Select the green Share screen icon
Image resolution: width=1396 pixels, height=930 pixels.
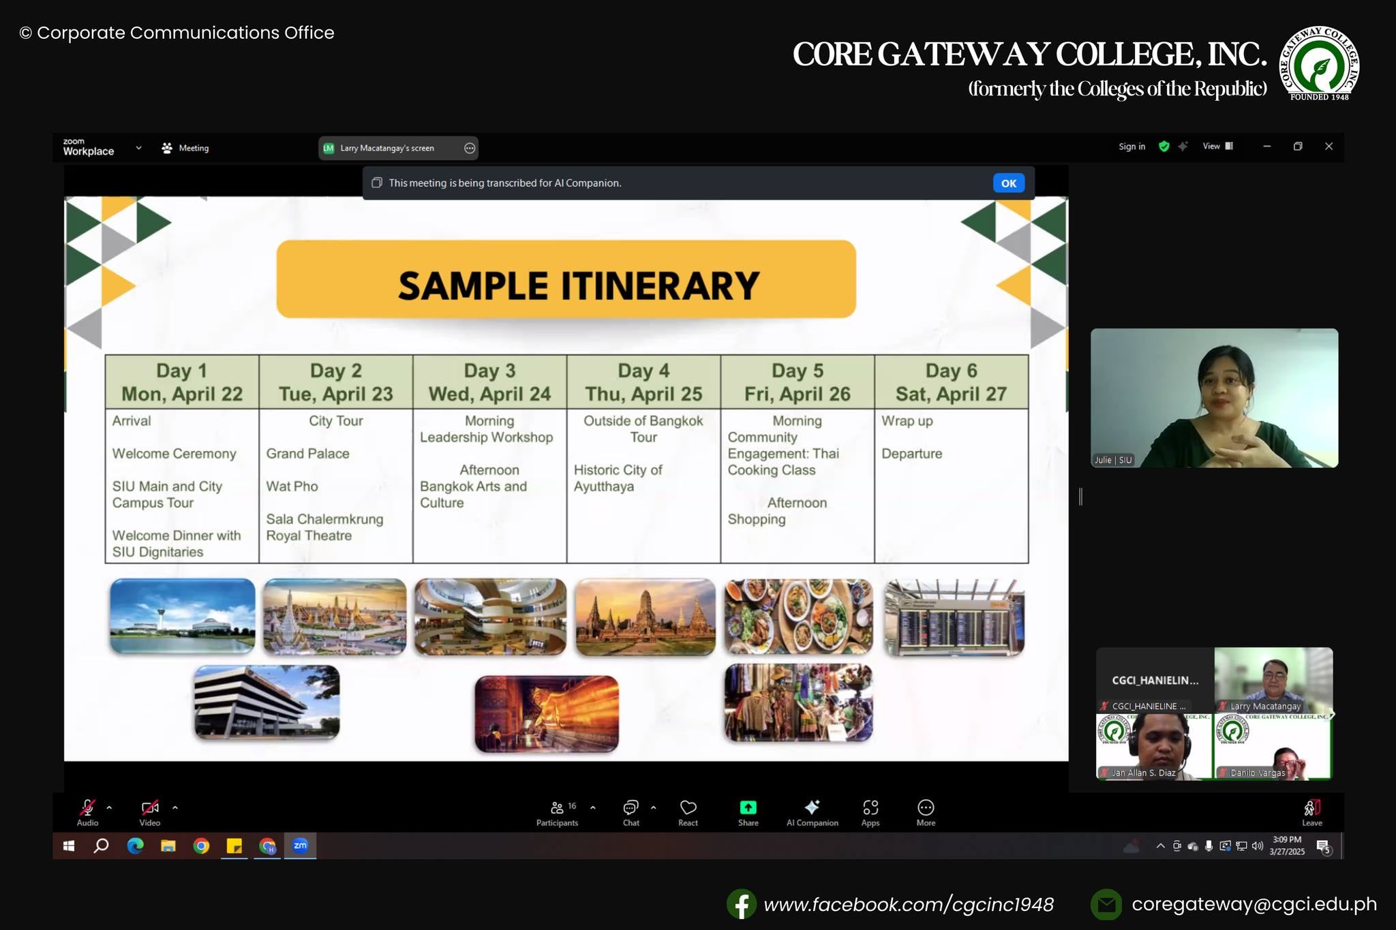(x=747, y=808)
